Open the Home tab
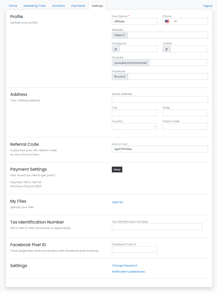 click(13, 6)
